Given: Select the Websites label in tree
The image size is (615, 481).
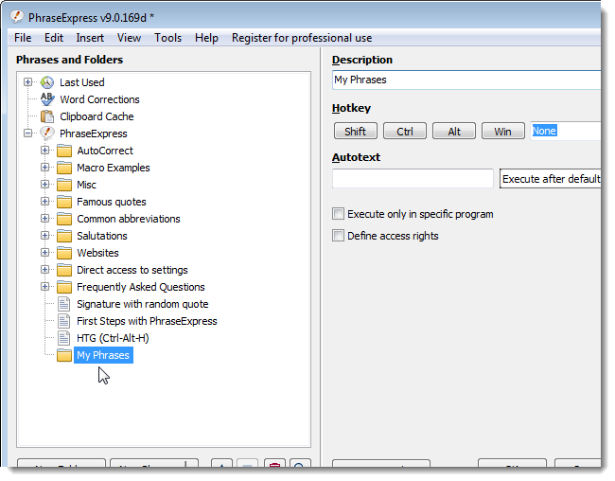Looking at the screenshot, I should pyautogui.click(x=97, y=253).
